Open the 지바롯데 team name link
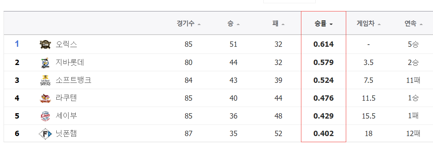This screenshot has width=433, height=150. point(70,62)
